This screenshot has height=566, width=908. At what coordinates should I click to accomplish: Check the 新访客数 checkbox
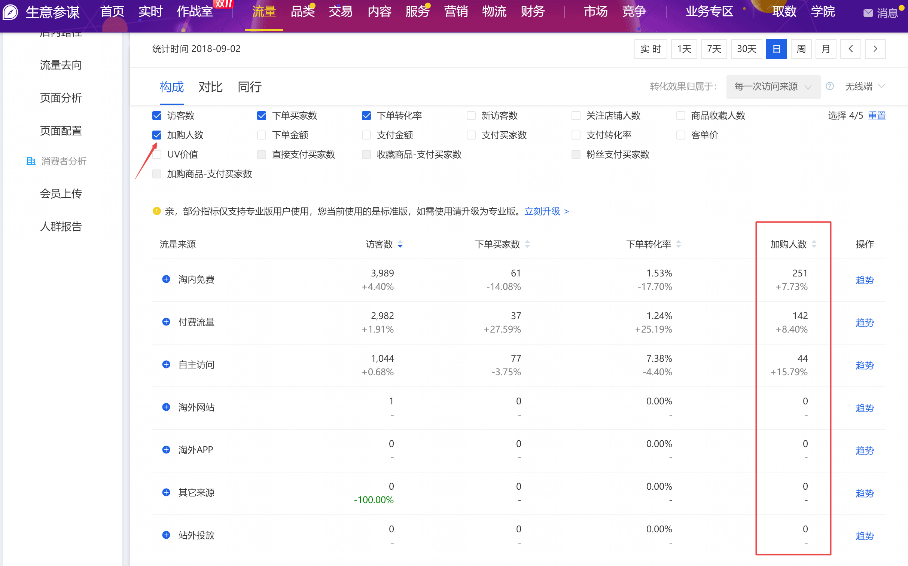click(472, 116)
